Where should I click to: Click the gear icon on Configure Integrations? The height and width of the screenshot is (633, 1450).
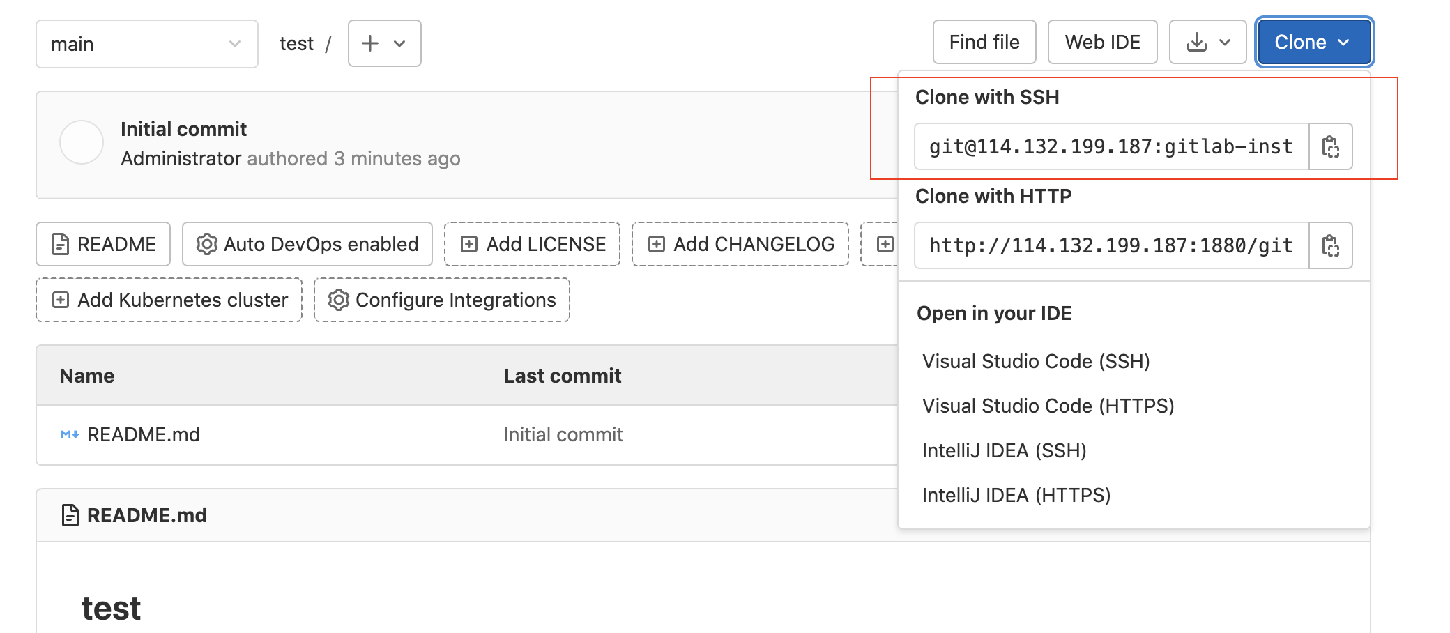(x=338, y=300)
